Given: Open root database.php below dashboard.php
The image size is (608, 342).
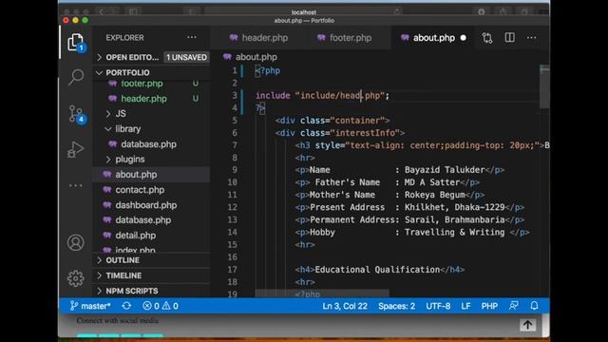Looking at the screenshot, I should 142,220.
